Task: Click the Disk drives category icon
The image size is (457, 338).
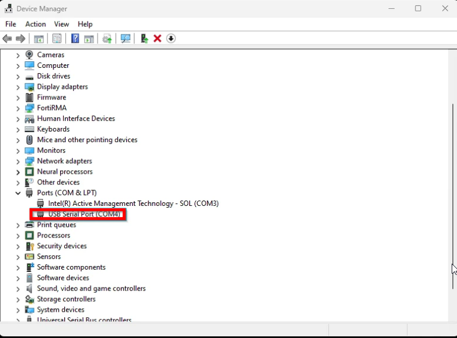Action: coord(29,77)
